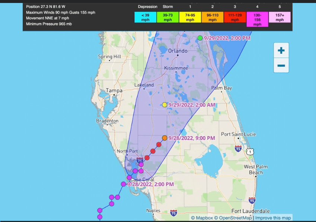Click the magenta '130-156 mph' category 4 swatch
The height and width of the screenshot is (222, 316).
257,19
